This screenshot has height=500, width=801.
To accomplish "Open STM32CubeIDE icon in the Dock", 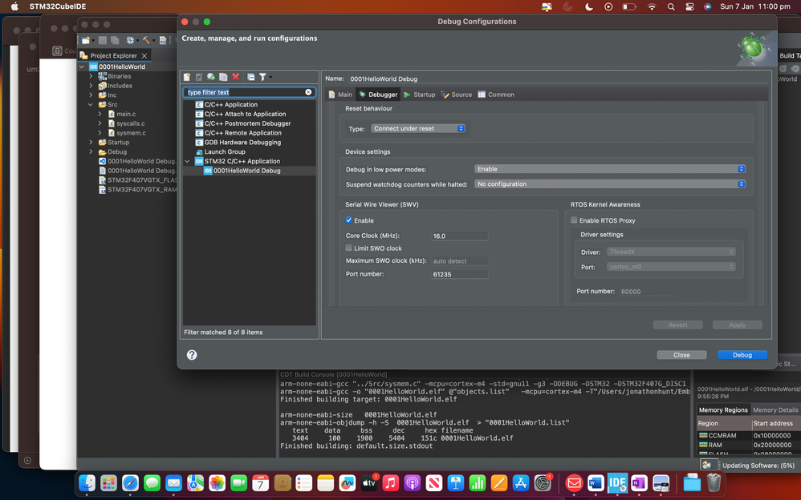I will [617, 482].
